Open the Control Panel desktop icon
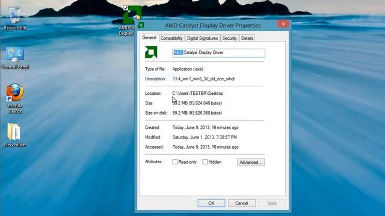Viewport: 385px width, 216px height. pos(15,58)
